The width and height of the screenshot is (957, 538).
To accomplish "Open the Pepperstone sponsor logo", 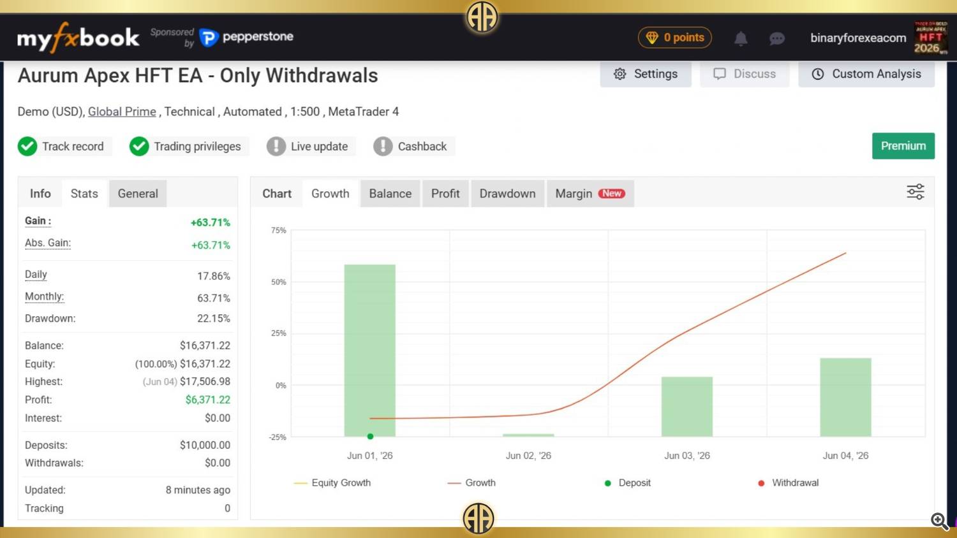I will 246,37.
